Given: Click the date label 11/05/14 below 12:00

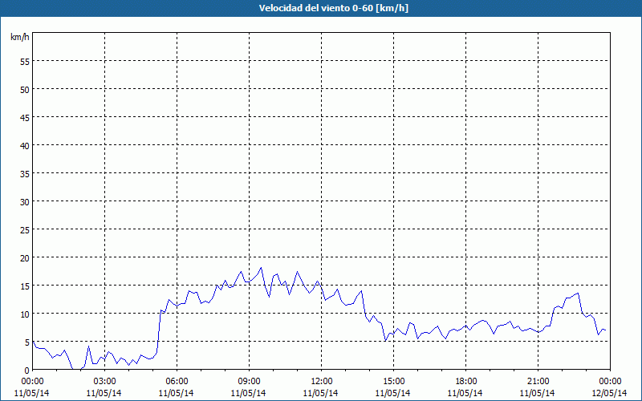Looking at the screenshot, I should [x=320, y=393].
